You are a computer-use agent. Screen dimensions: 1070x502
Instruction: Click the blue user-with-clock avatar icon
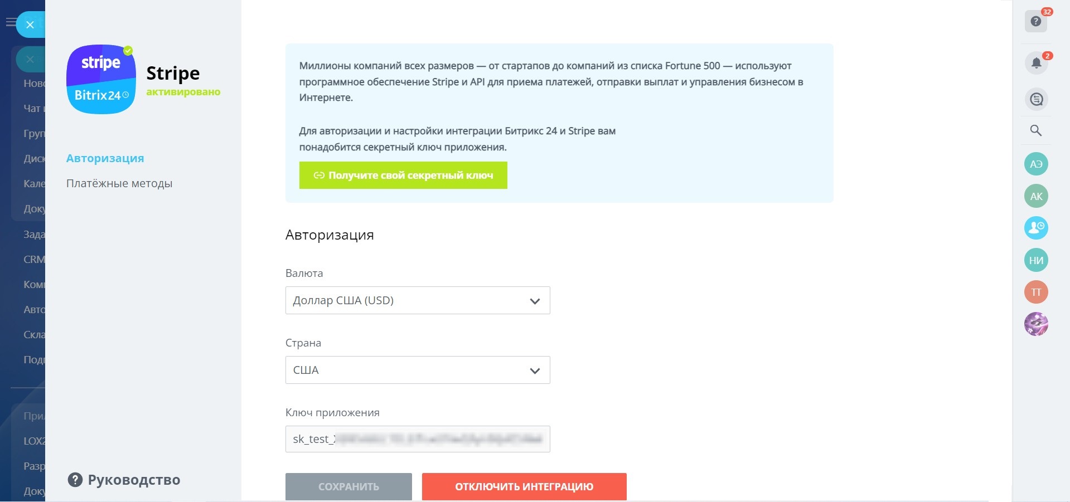[x=1036, y=228]
